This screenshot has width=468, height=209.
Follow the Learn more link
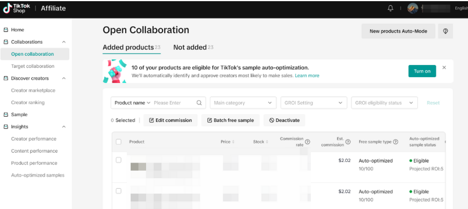click(x=307, y=75)
